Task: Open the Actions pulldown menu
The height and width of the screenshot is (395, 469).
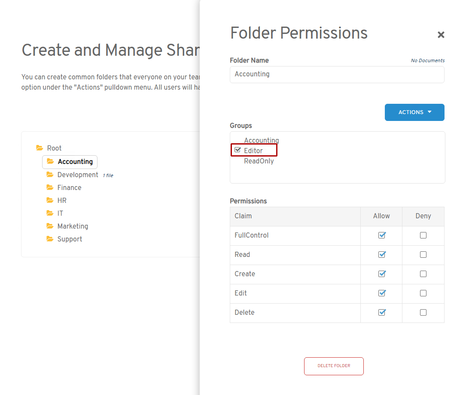Action: [414, 112]
